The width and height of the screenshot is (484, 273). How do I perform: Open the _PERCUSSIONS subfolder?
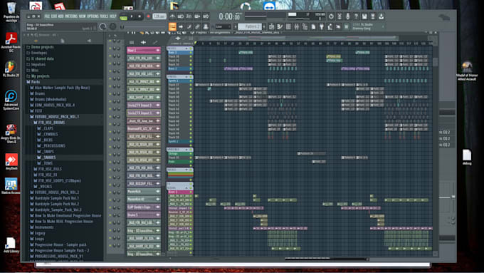tap(53, 145)
